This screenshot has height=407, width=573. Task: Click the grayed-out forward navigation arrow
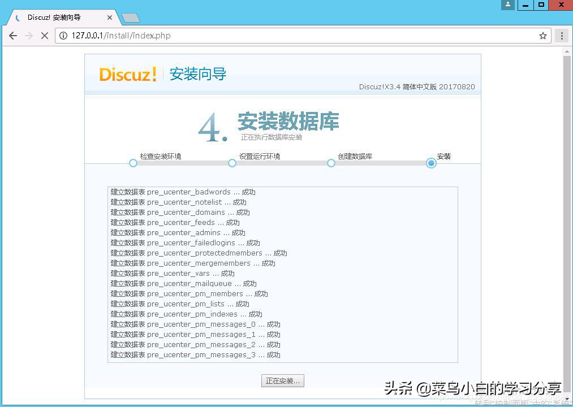29,35
